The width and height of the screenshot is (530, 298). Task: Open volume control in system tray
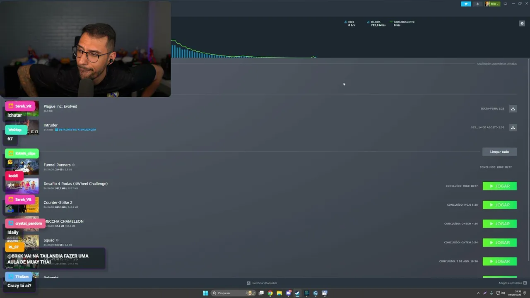point(503,293)
